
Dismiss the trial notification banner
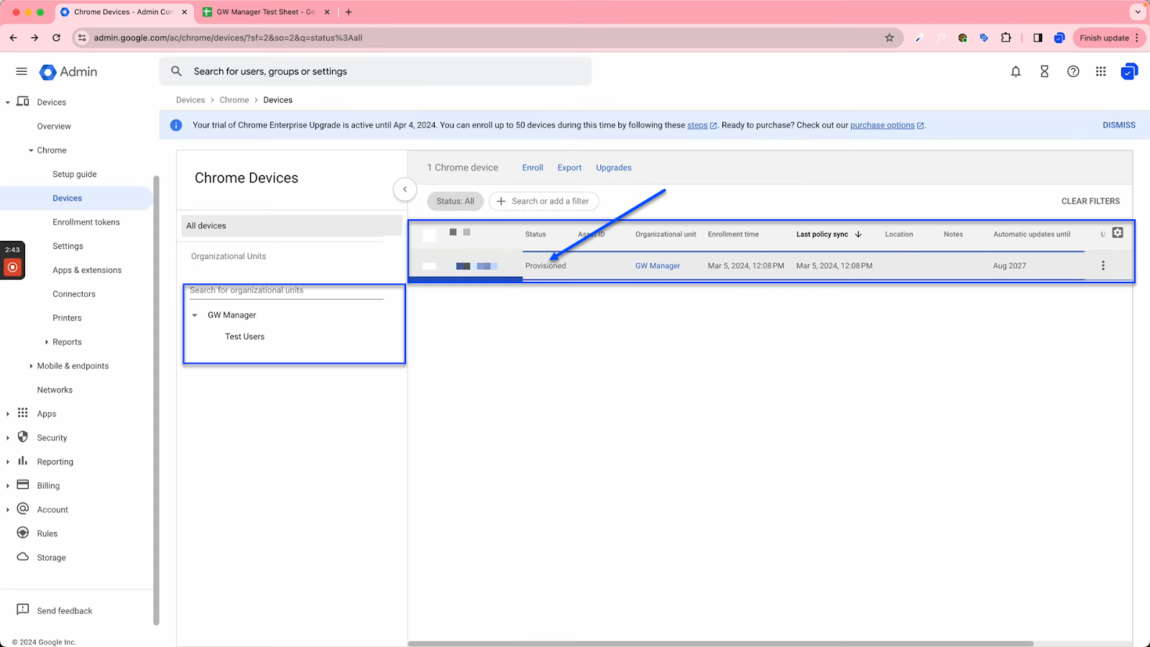click(1119, 125)
